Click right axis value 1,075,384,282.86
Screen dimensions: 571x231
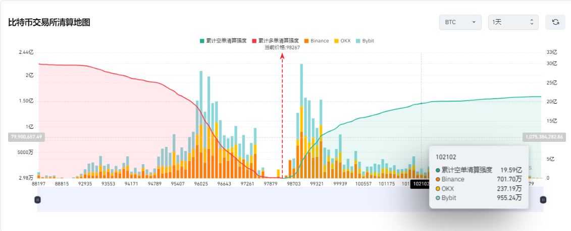coord(544,137)
